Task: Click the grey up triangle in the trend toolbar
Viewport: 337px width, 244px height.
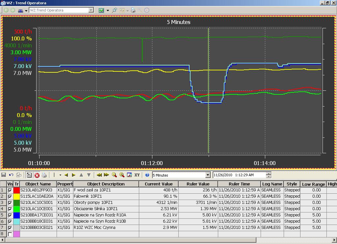Action: 81,175
